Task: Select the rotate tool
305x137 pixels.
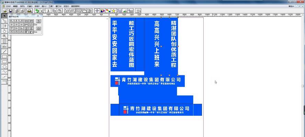Action: point(4,31)
